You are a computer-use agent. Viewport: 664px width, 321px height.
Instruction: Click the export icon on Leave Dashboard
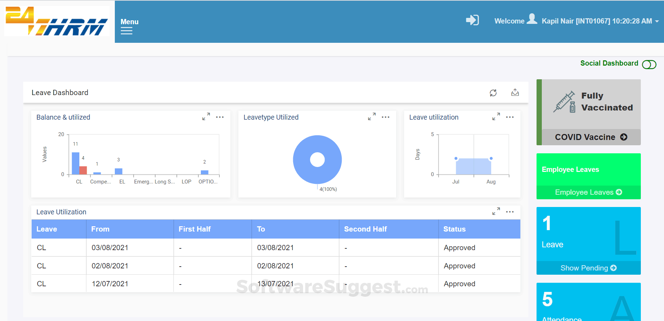[515, 93]
